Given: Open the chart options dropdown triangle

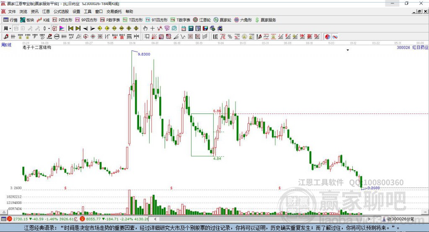Looking at the screenshot, I should (348, 50).
